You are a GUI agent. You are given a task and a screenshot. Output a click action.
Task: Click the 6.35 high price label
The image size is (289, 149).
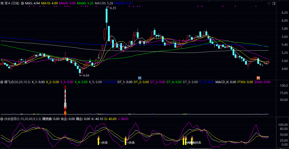(113, 8)
